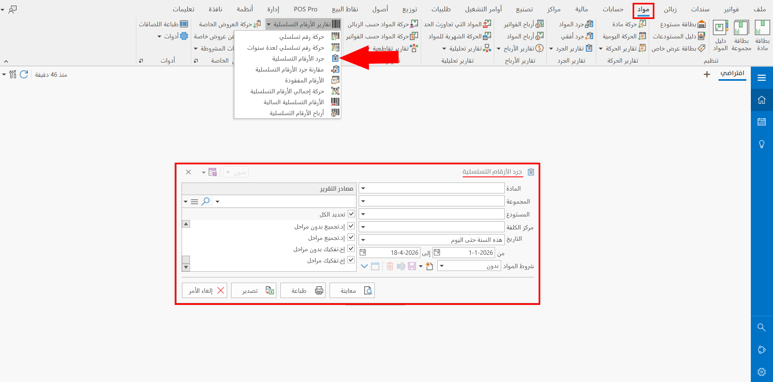Click search magnifier in مصادر التقرير

(x=205, y=201)
